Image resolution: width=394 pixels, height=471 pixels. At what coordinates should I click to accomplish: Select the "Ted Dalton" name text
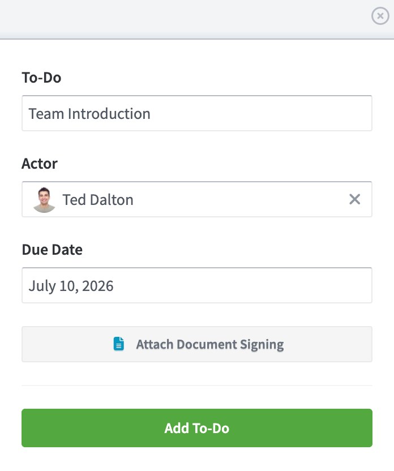(98, 200)
